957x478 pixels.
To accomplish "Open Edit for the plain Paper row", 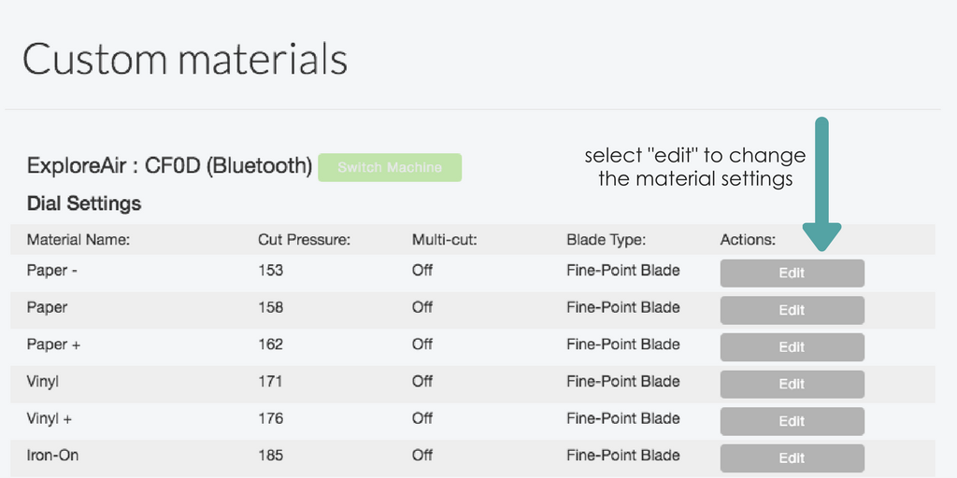I will point(792,310).
